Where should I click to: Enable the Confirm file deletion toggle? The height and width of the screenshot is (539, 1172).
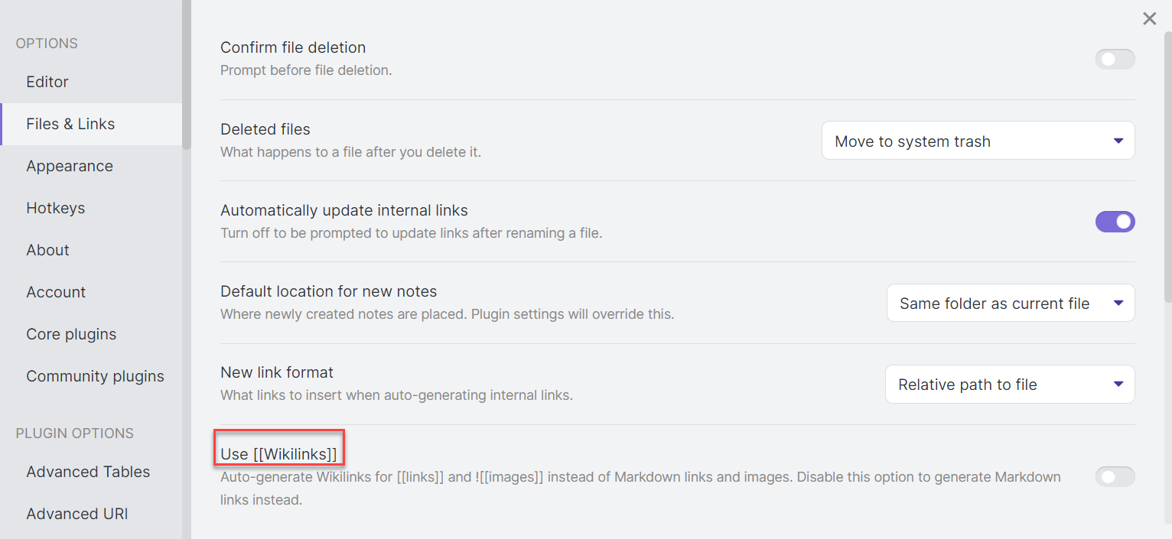tap(1115, 59)
